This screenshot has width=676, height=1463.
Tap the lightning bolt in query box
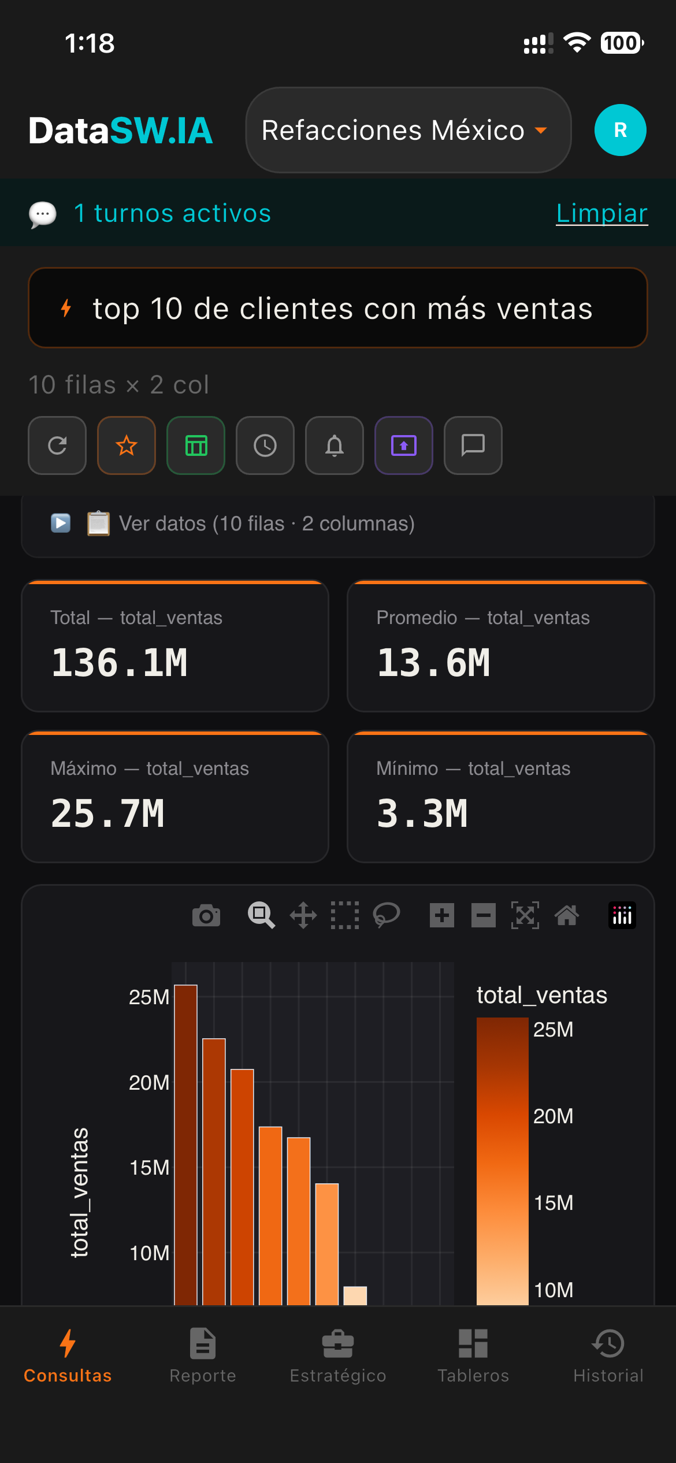pos(66,308)
